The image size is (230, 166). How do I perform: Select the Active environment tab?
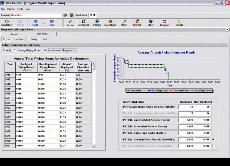coord(6,39)
